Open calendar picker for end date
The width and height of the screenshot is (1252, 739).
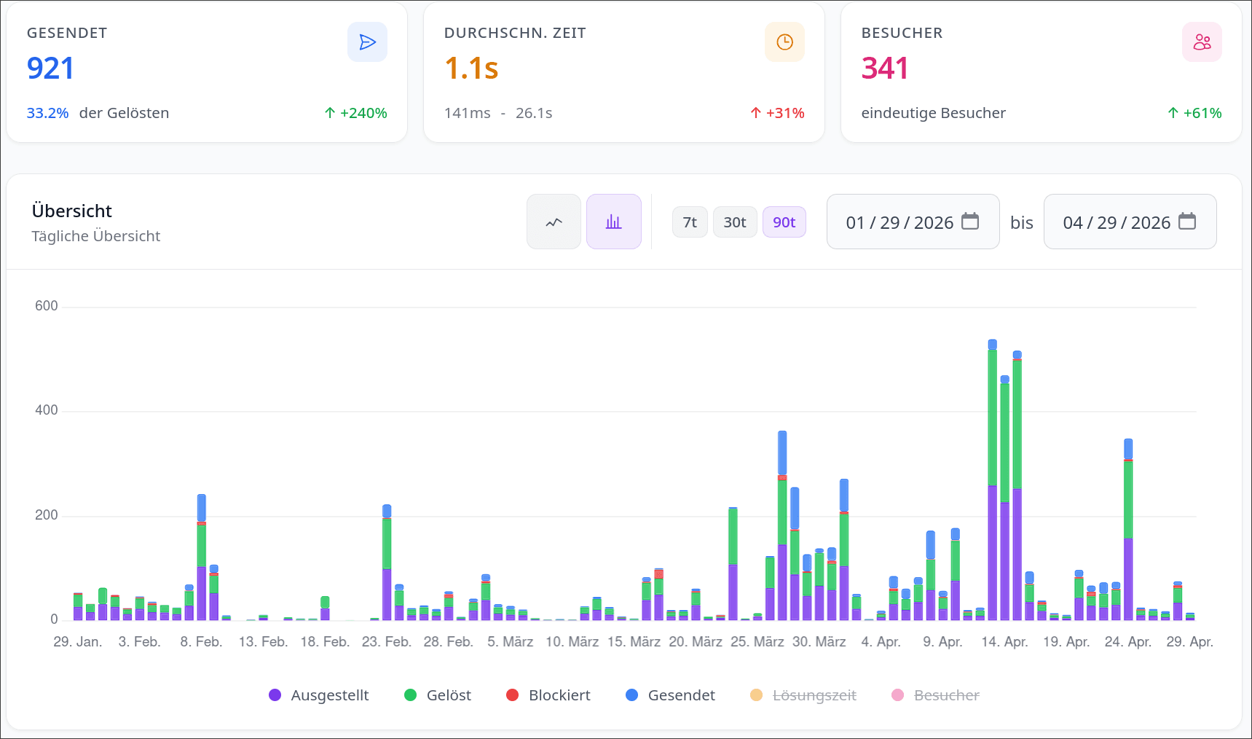tap(1187, 221)
